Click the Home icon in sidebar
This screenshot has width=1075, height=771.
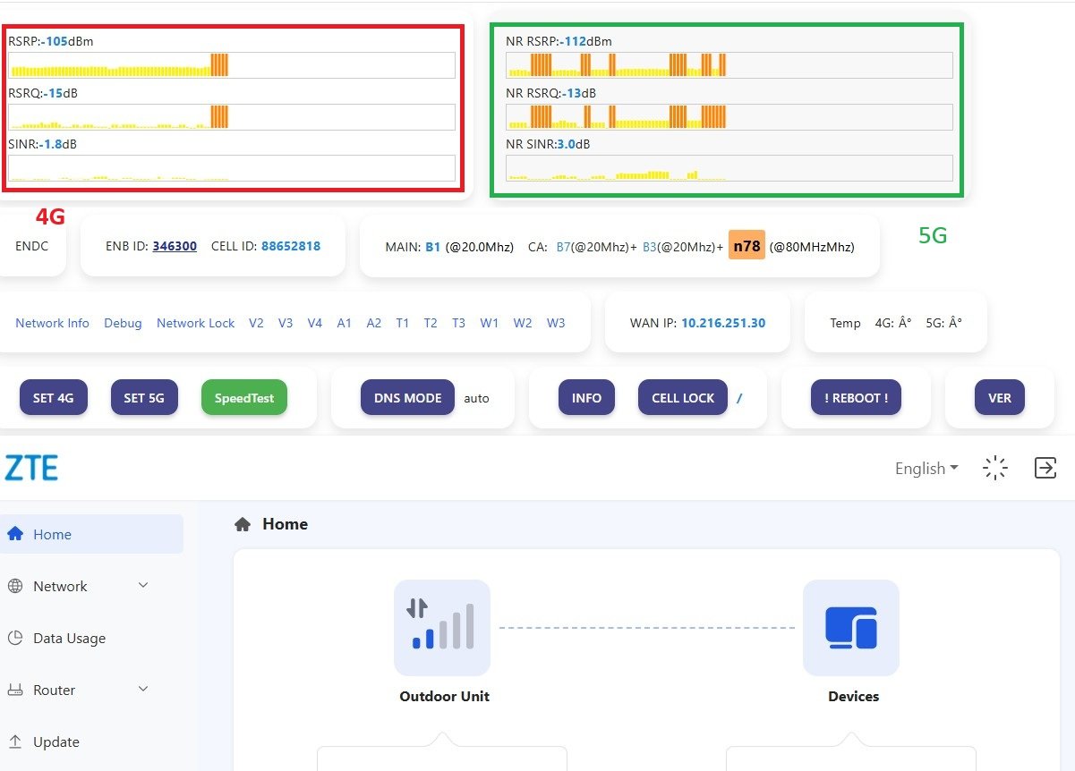14,534
